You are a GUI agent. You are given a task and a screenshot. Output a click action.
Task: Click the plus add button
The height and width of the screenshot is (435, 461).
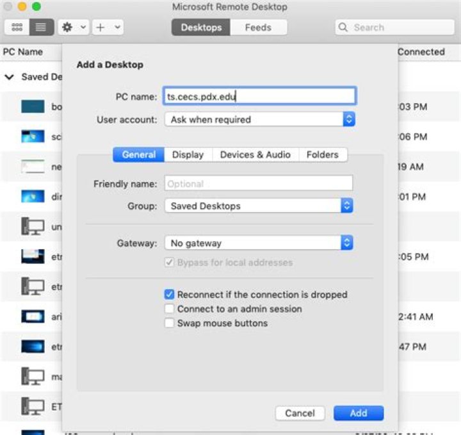101,28
